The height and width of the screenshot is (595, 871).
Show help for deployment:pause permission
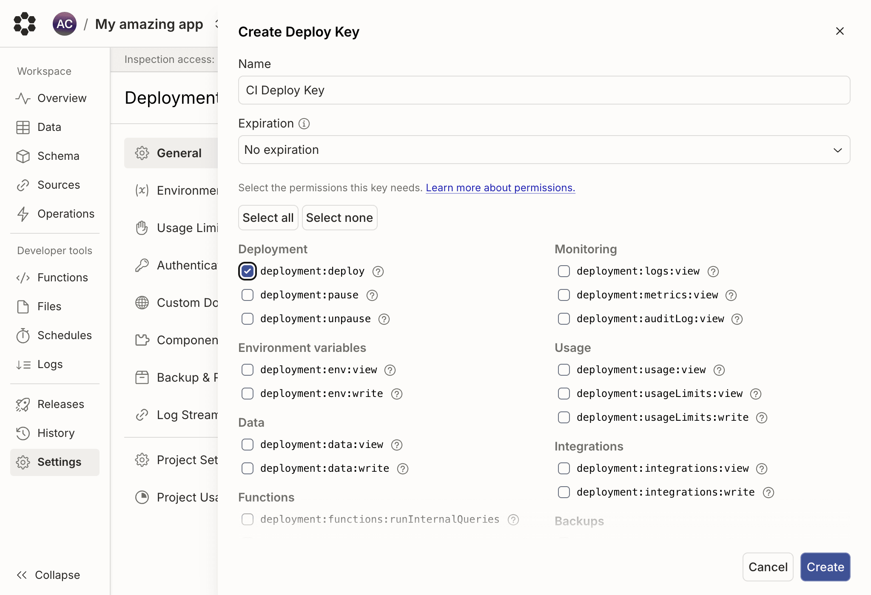coord(372,295)
